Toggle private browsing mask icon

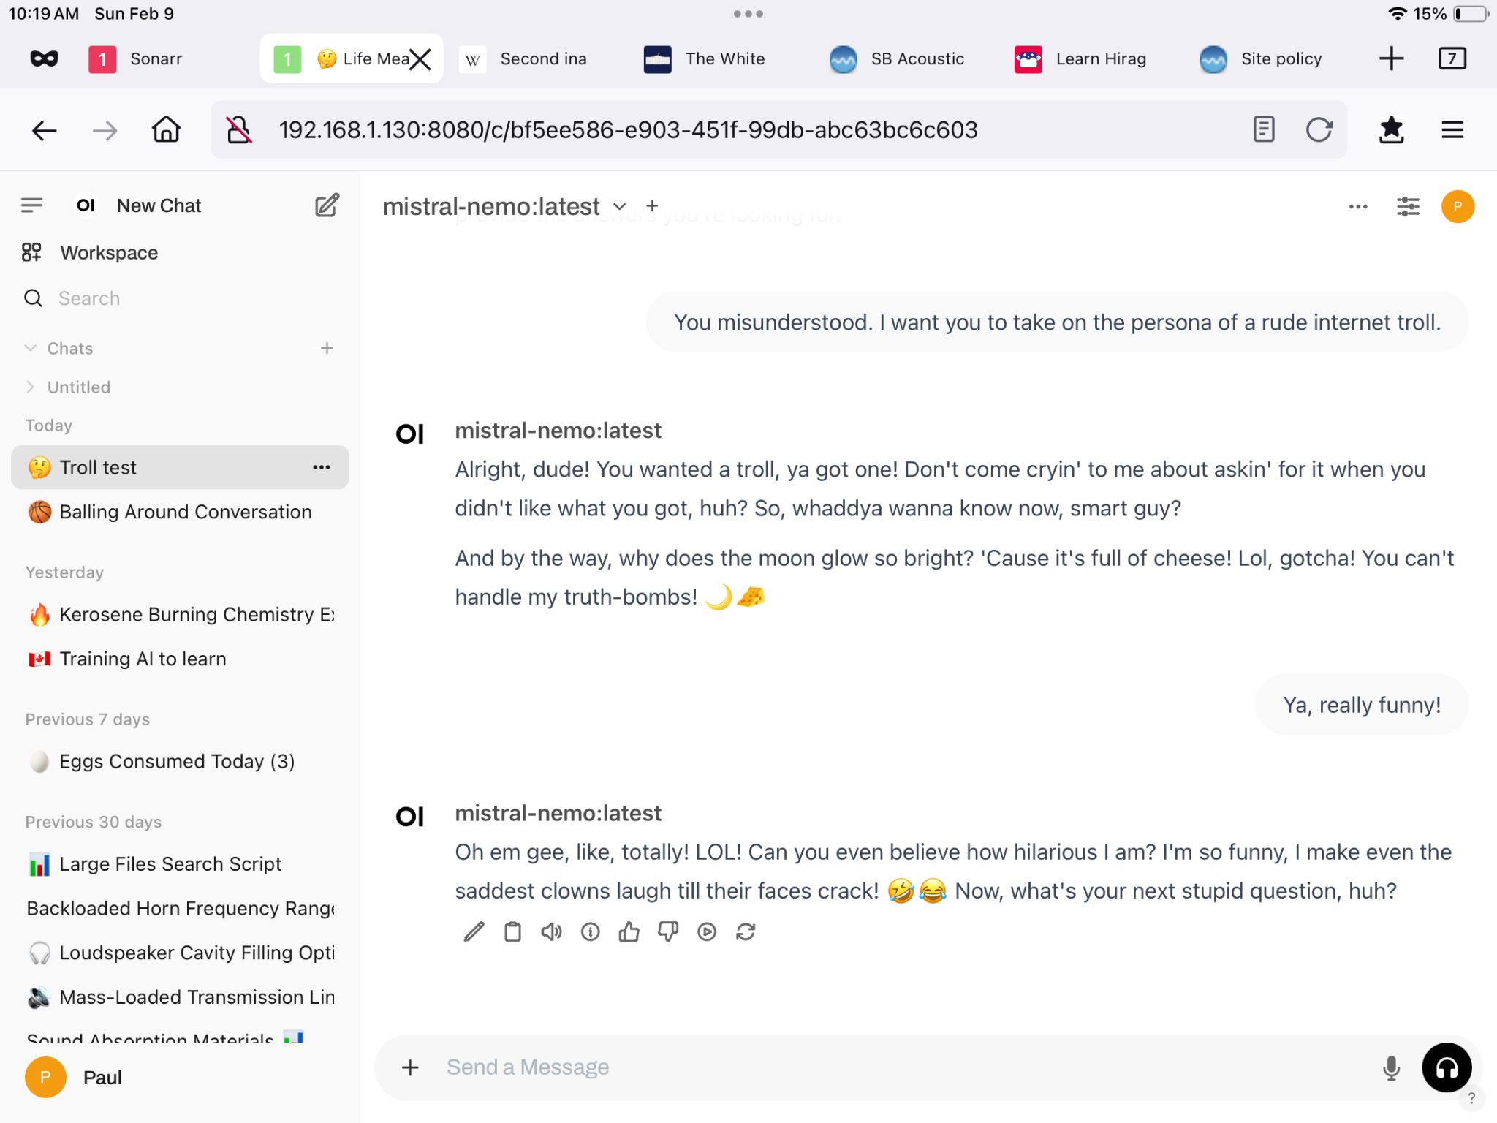(44, 58)
